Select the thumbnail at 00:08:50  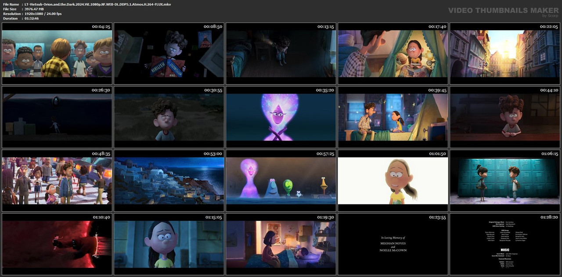[x=169, y=53]
